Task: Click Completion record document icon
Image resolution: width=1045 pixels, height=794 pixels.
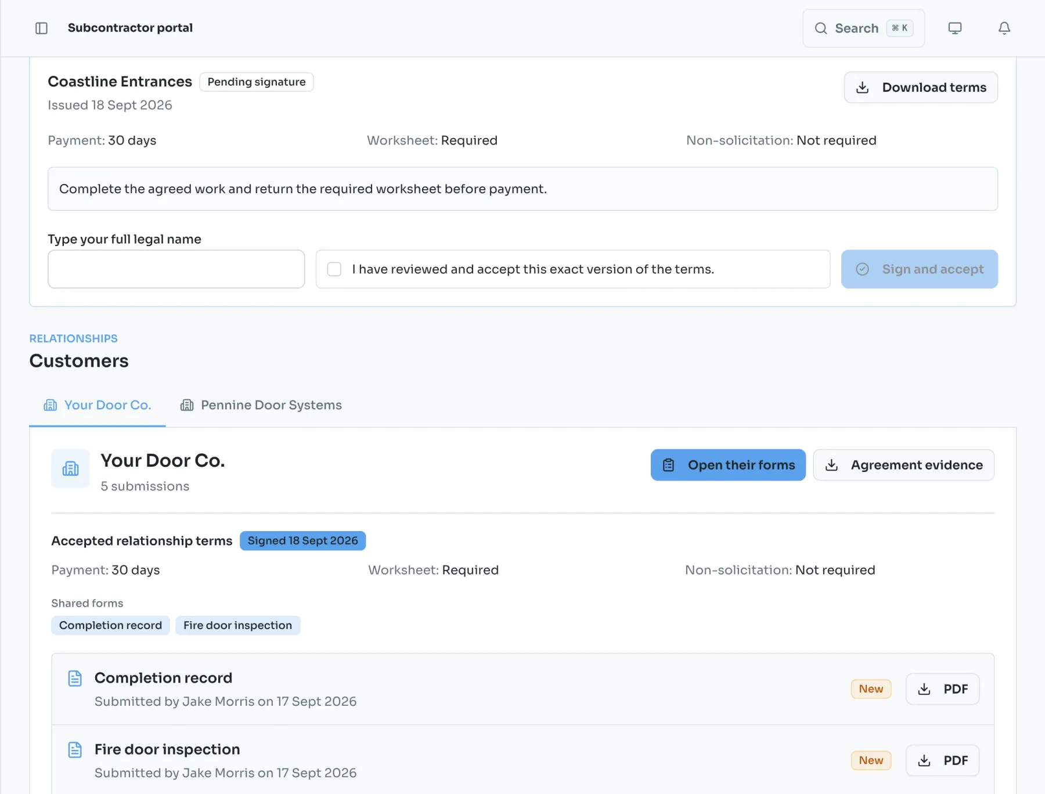Action: coord(75,678)
